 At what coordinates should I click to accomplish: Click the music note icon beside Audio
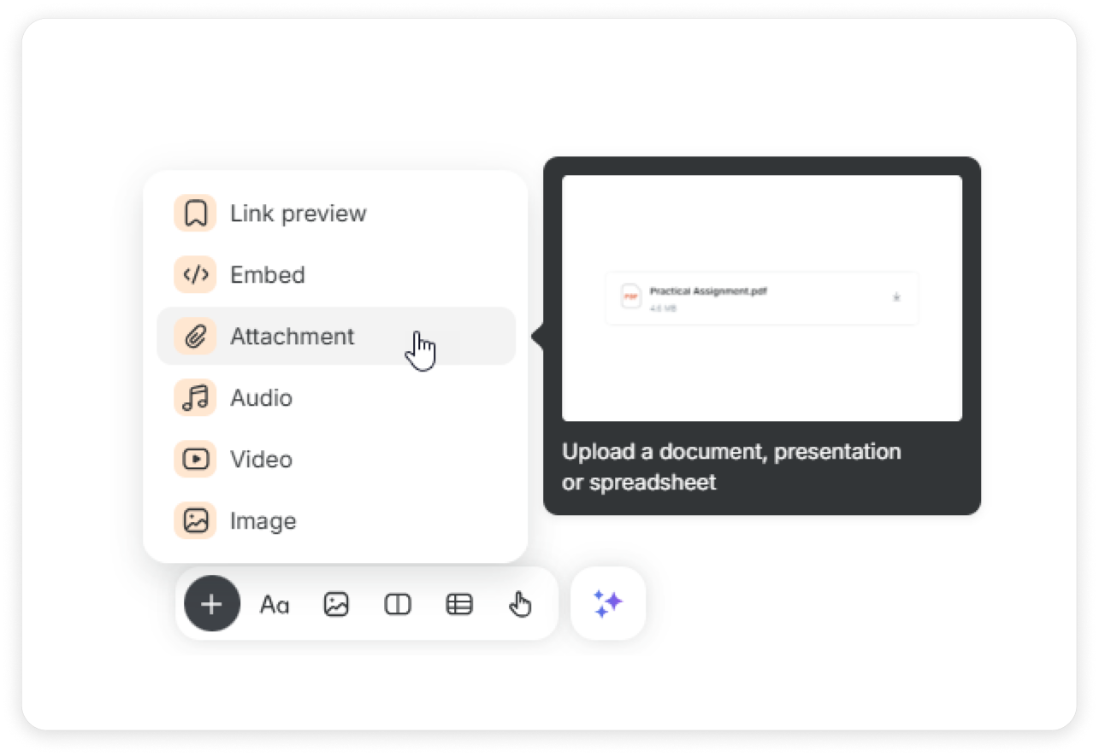pos(196,398)
